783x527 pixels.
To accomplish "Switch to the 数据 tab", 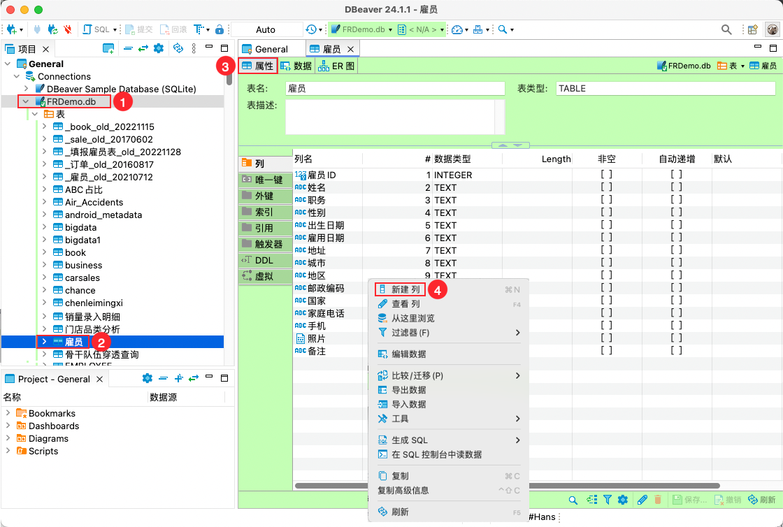I will (x=296, y=66).
